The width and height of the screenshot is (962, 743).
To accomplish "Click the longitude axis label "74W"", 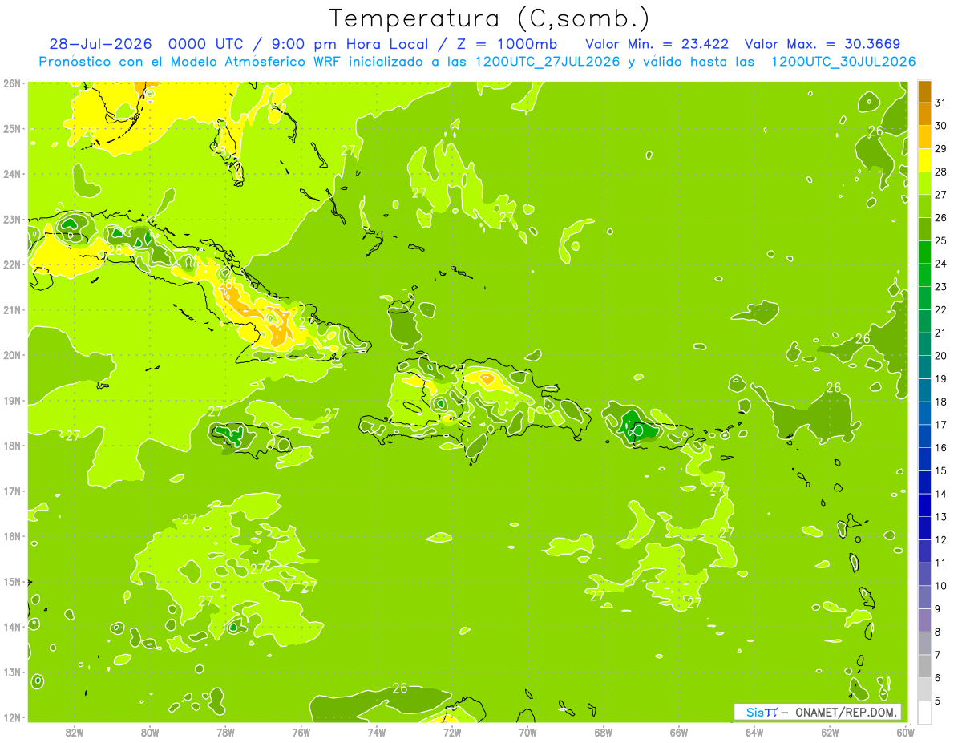I will pyautogui.click(x=376, y=733).
